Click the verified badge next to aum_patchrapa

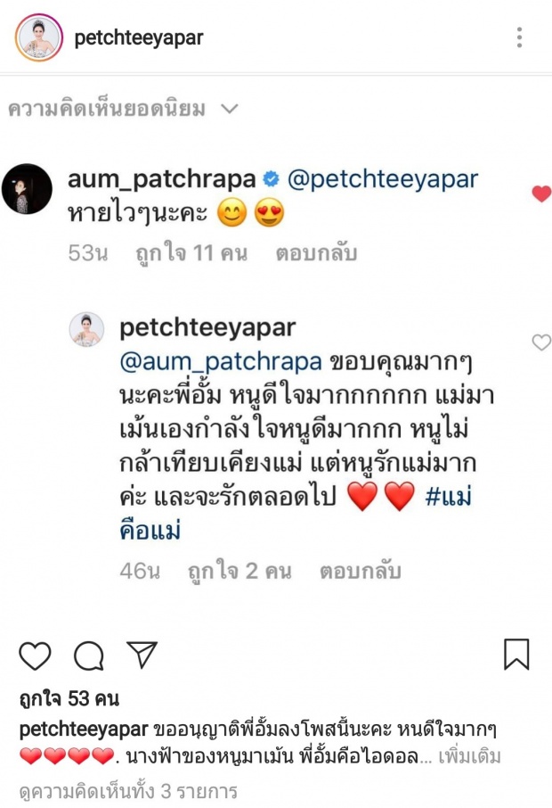tap(272, 179)
